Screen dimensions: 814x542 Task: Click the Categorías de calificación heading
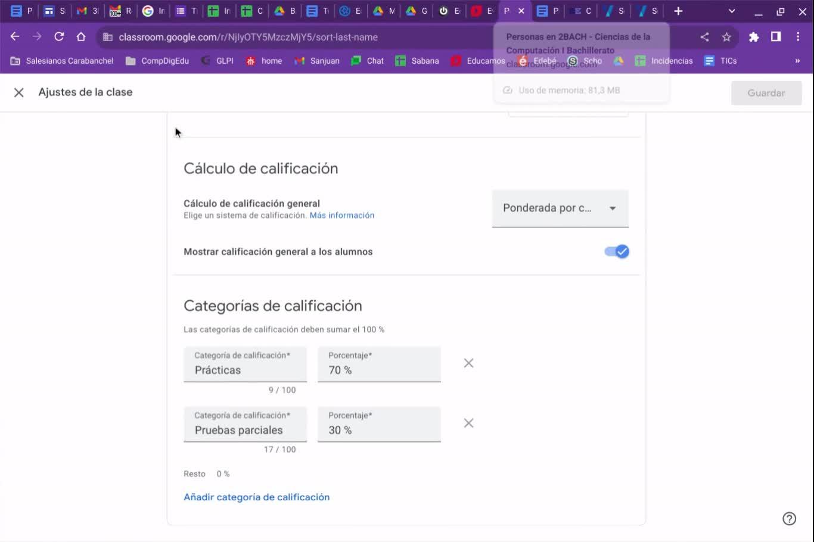point(273,306)
